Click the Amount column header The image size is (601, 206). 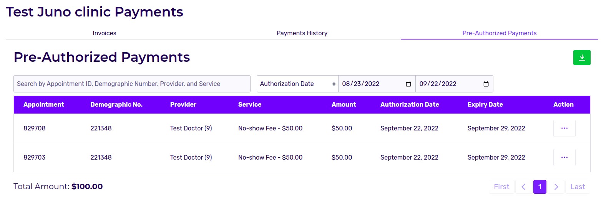coord(344,105)
